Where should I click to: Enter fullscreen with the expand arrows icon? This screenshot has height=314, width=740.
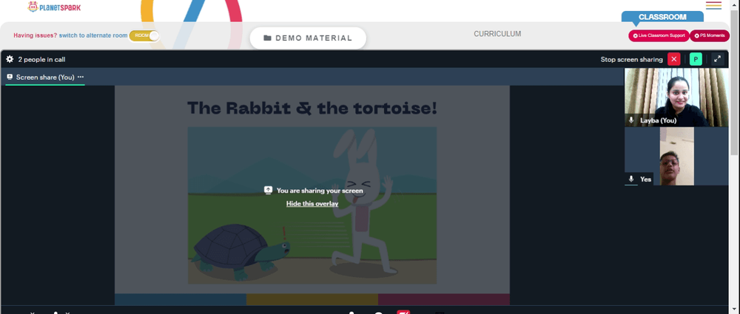point(717,59)
